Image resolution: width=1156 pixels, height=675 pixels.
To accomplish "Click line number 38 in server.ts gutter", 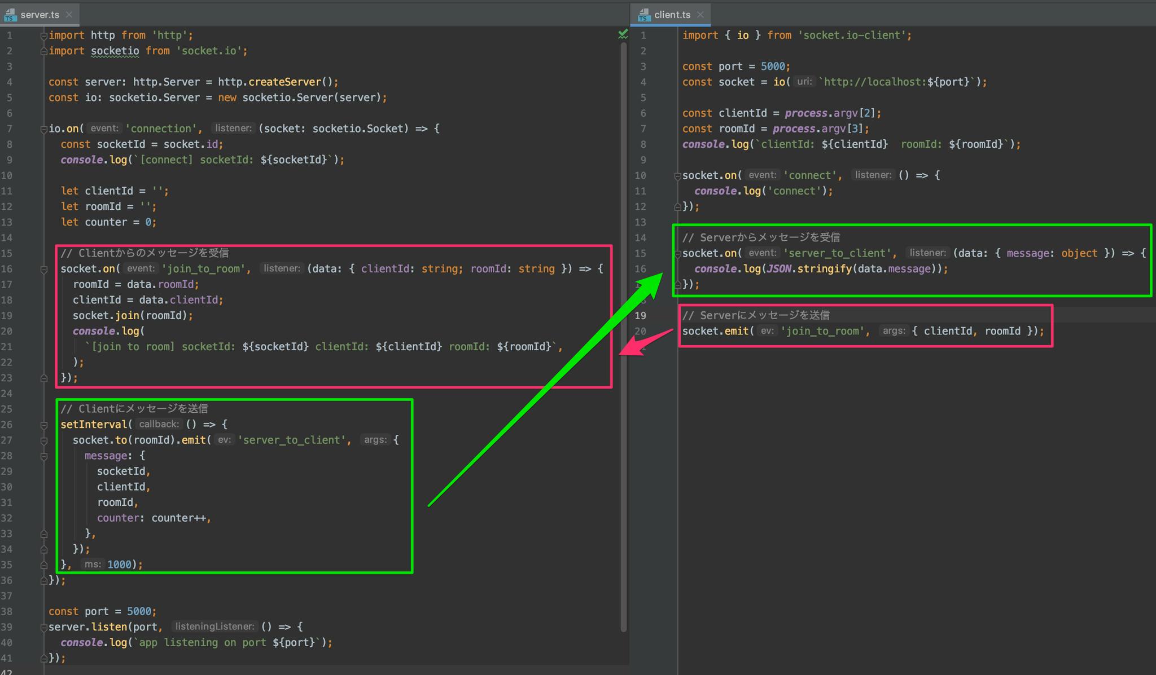I will pos(7,611).
